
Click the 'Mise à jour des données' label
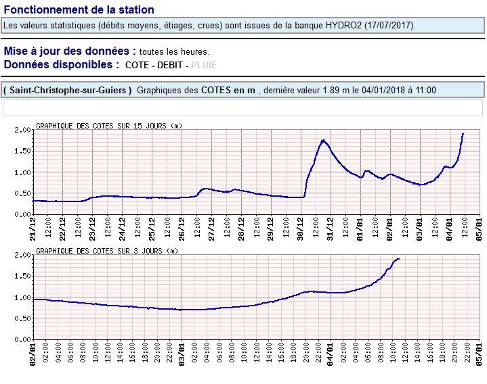coord(68,51)
